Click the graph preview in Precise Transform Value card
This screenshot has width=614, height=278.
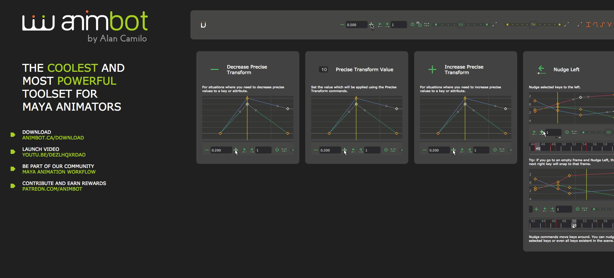[356, 118]
